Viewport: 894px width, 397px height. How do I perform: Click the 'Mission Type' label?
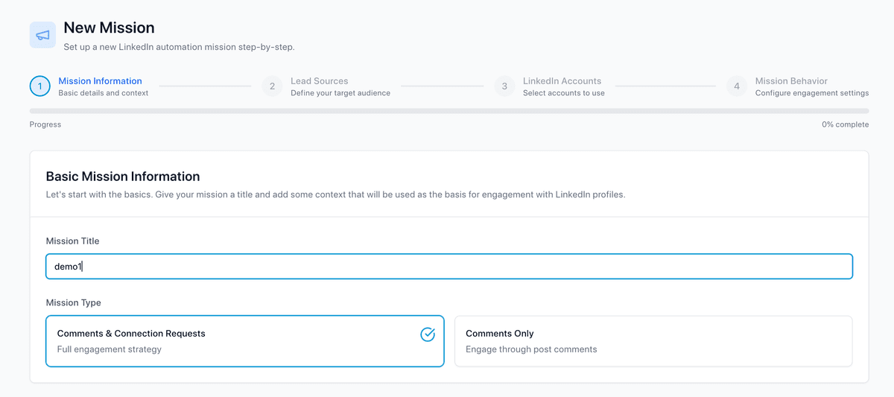[x=74, y=302]
